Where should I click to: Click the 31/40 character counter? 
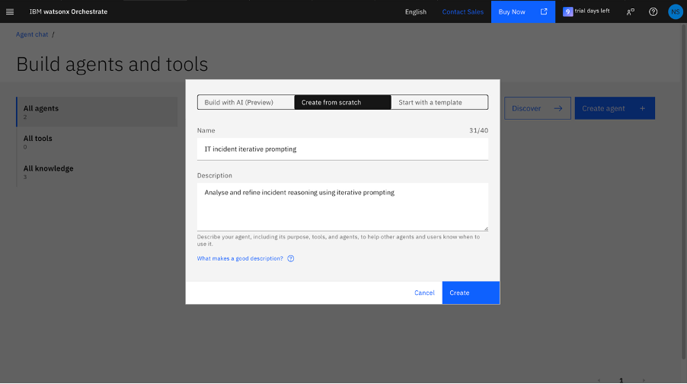(478, 130)
